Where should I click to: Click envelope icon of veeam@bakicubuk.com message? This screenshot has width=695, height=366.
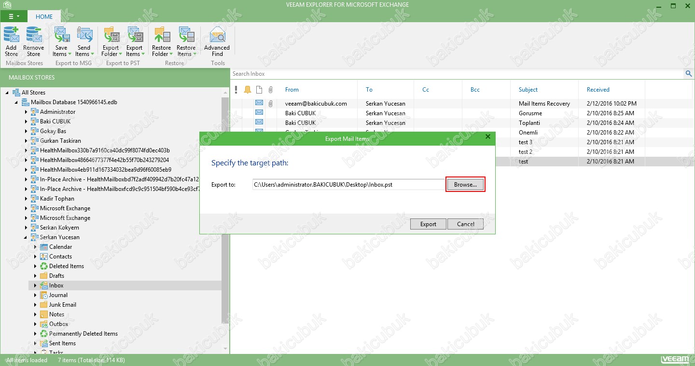(259, 103)
